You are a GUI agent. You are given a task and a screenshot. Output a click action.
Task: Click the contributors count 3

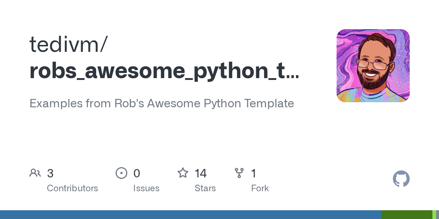pos(50,173)
